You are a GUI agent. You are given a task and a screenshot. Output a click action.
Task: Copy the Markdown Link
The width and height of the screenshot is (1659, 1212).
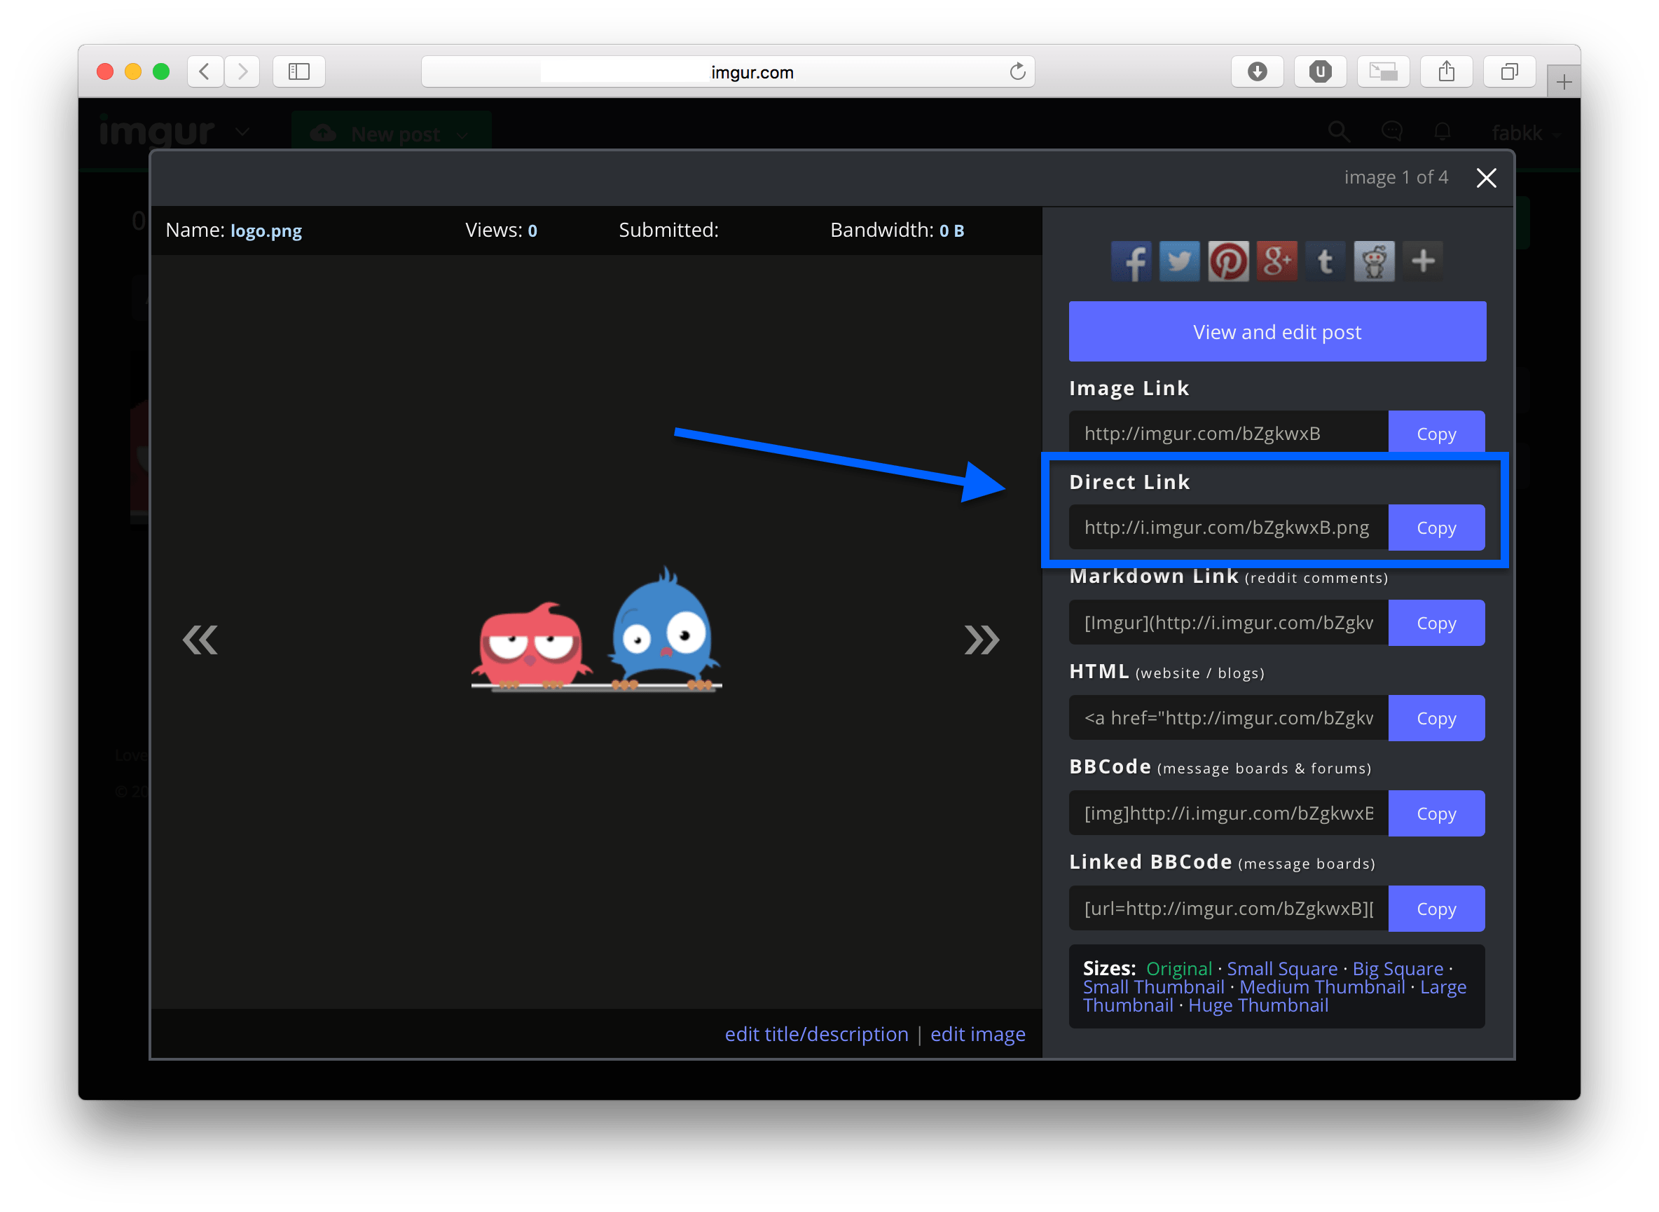point(1436,623)
